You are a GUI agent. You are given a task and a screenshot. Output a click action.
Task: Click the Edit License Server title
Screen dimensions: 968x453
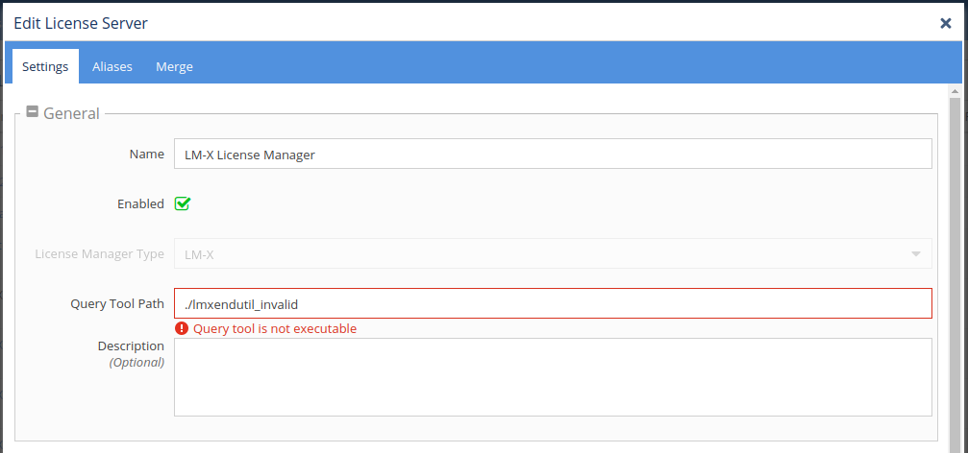pyautogui.click(x=81, y=22)
